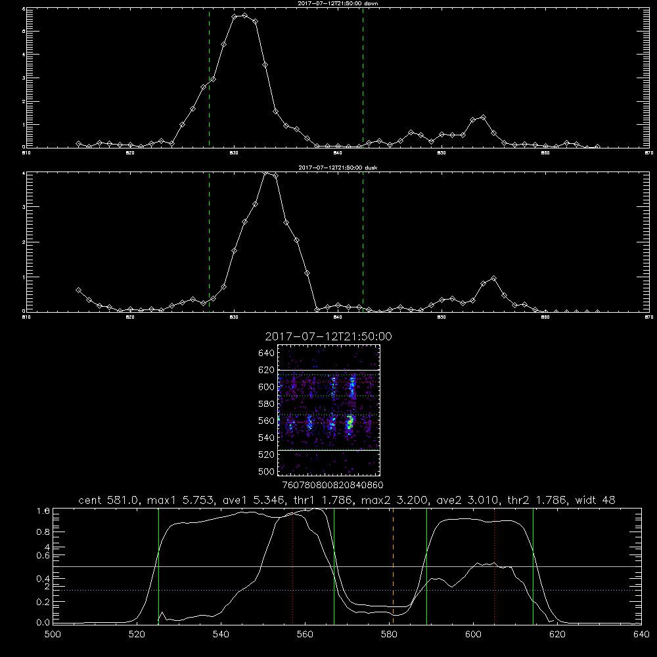
Task: Click y-axis label '0.6' of bottom plot
Action: click(43, 556)
